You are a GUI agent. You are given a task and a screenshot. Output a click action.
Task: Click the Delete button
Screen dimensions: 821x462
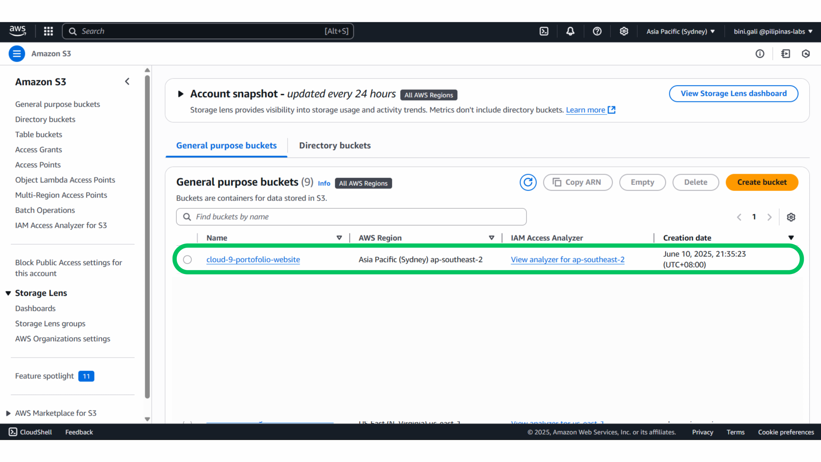696,182
